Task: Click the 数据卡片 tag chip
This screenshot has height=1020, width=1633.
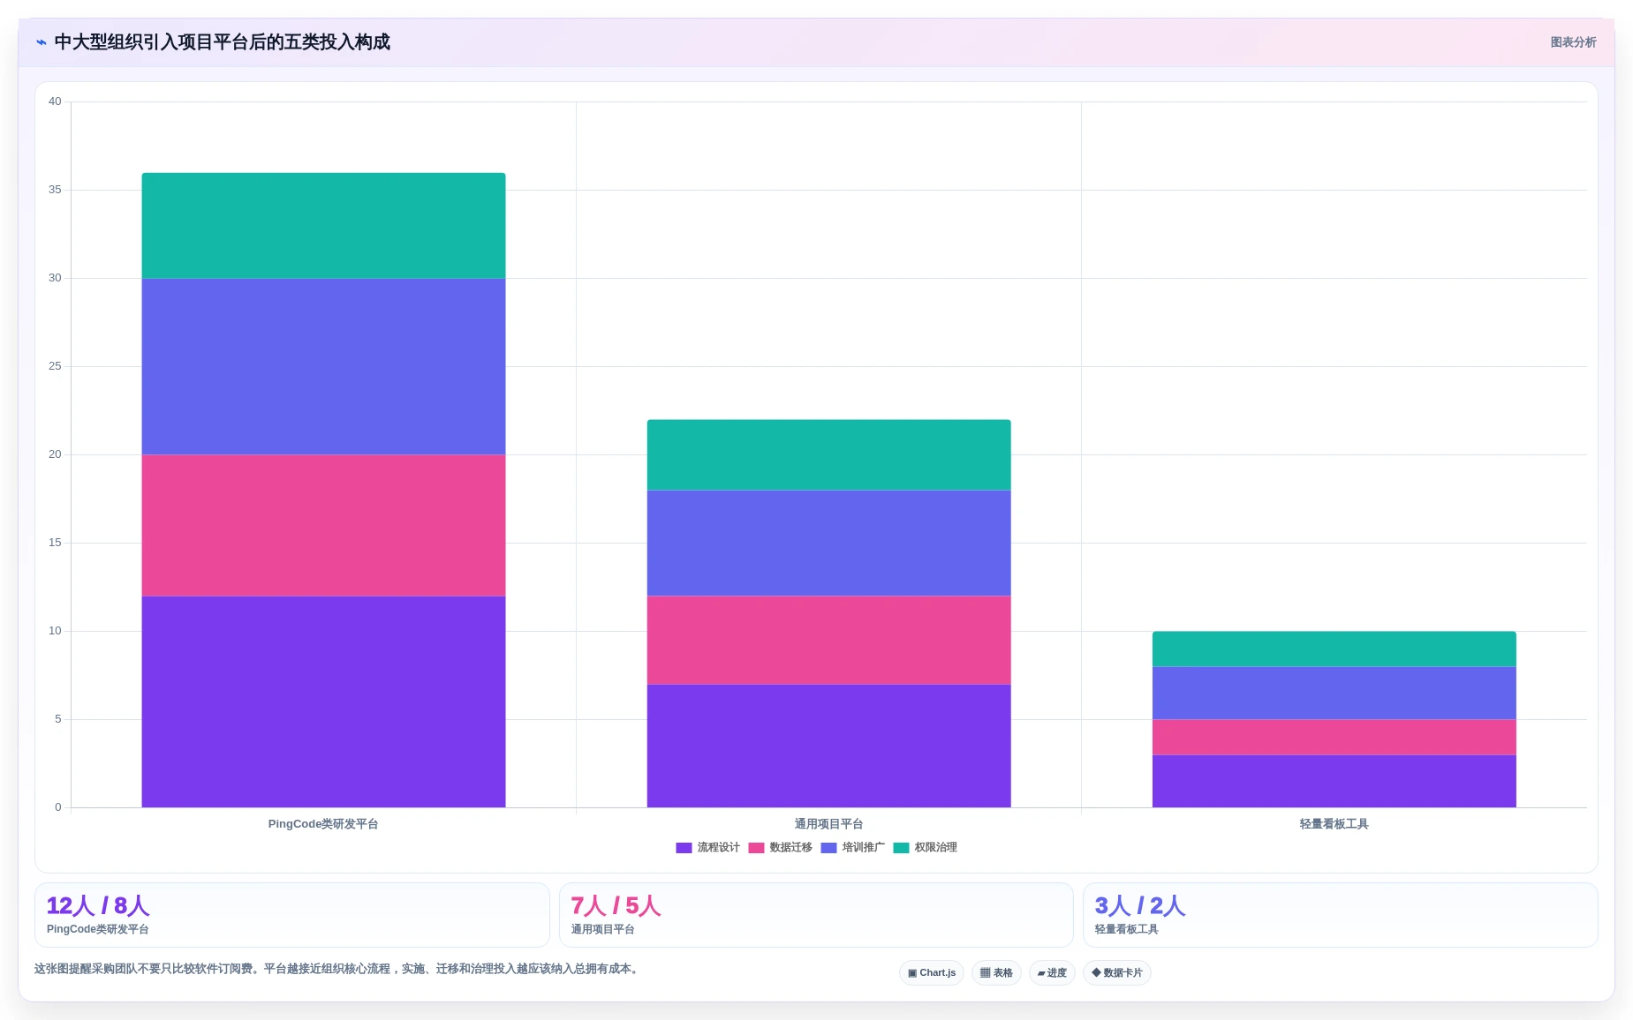Action: coord(1117,972)
